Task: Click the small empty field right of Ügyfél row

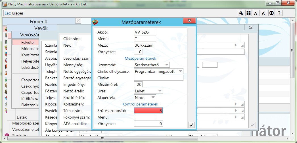Action: coord(210,65)
